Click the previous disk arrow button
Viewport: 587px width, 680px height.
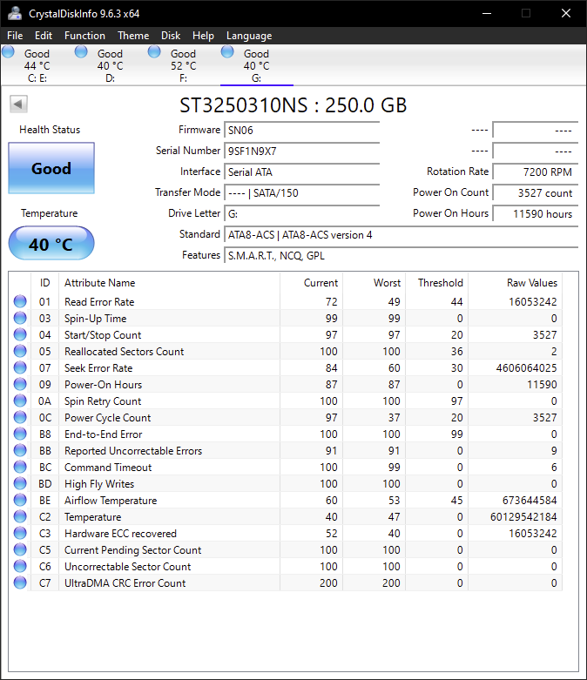coord(18,104)
